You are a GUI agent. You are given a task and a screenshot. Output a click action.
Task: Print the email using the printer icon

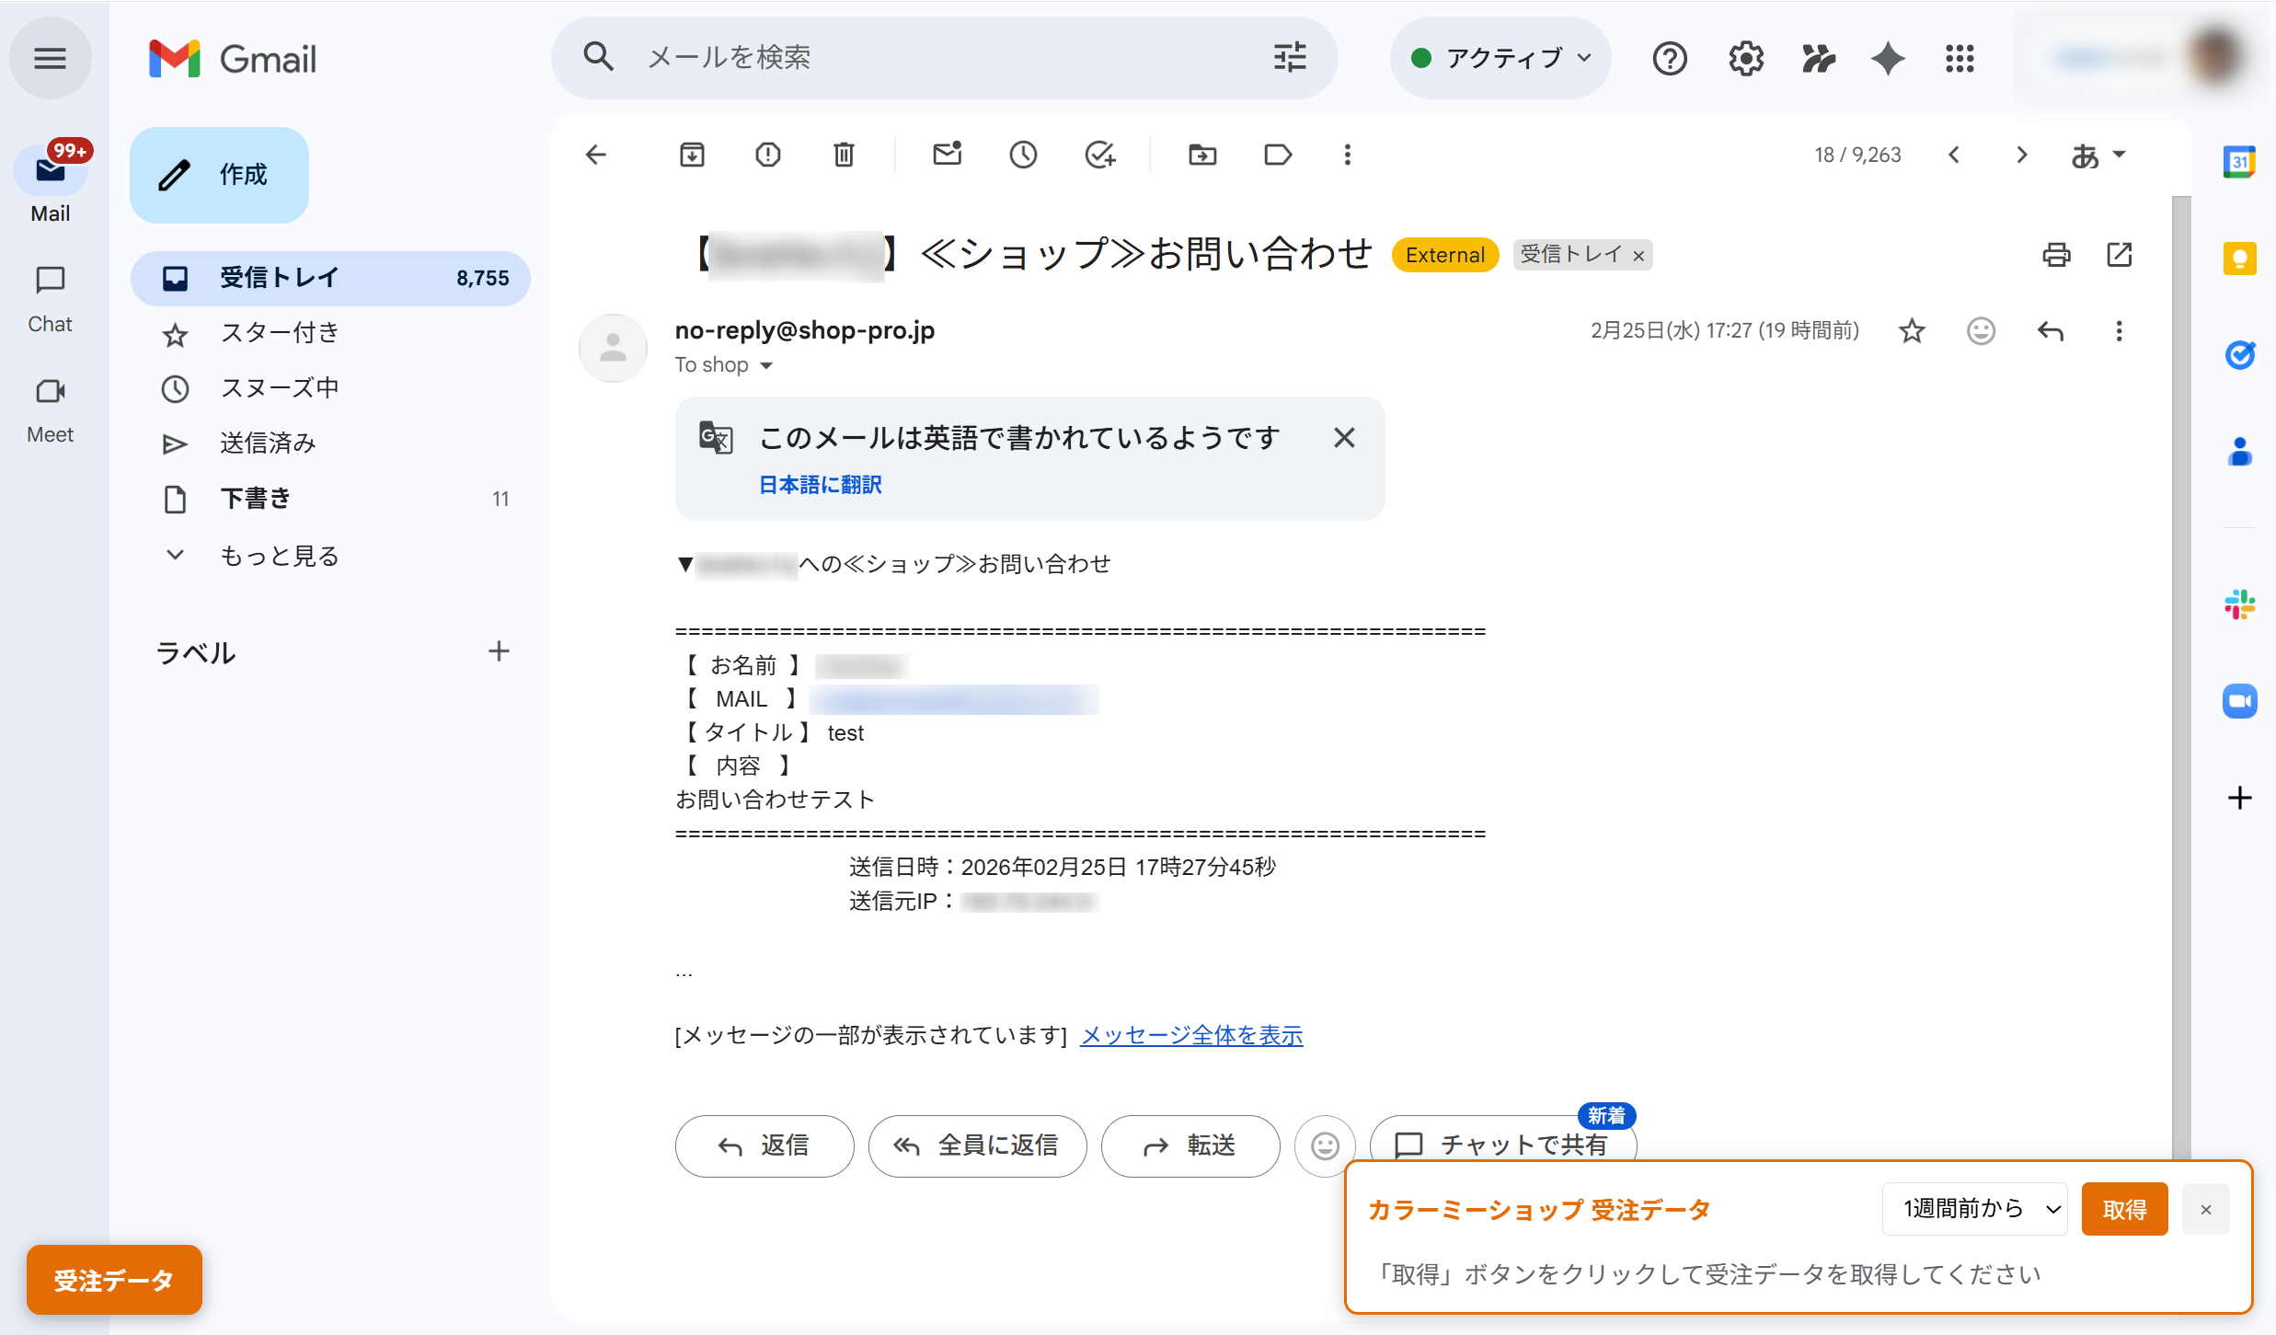click(2056, 255)
